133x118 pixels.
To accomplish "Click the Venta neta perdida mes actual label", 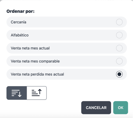I will 37,74.
